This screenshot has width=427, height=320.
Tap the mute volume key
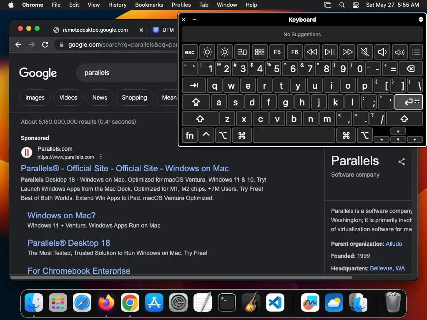point(364,52)
